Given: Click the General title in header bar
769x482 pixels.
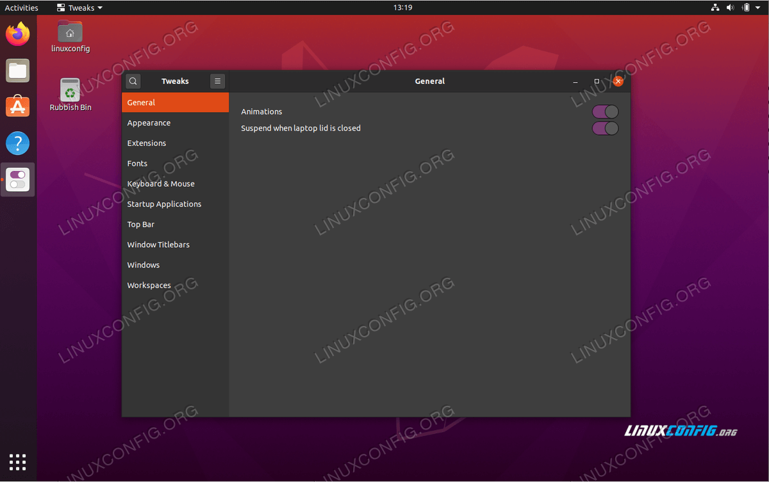Looking at the screenshot, I should pyautogui.click(x=430, y=81).
